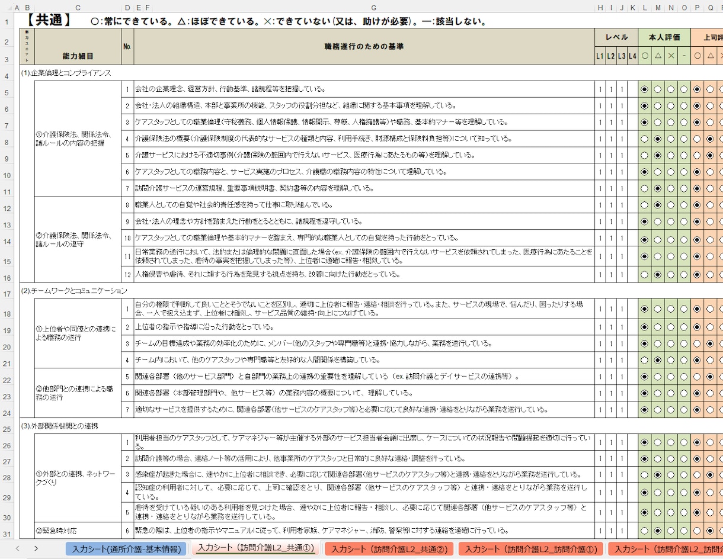723x559 pixels.
Task: Pick the '-' self-evaluation radio in row 10
Action: pyautogui.click(x=684, y=172)
